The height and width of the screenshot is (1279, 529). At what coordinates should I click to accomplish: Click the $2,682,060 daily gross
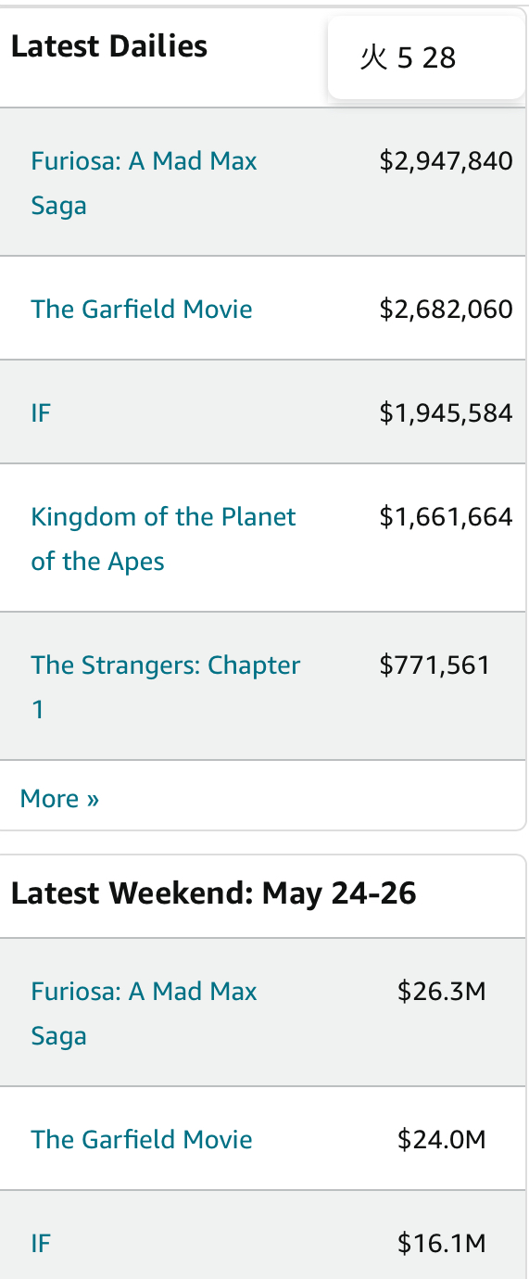point(446,309)
